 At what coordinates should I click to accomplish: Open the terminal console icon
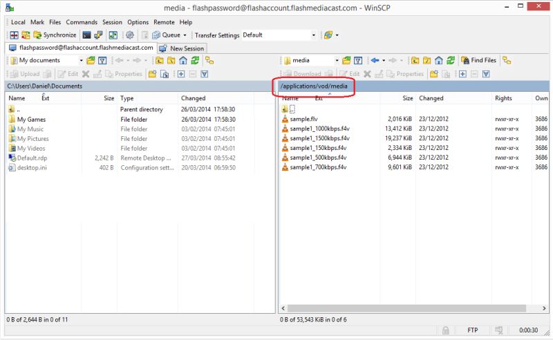86,35
